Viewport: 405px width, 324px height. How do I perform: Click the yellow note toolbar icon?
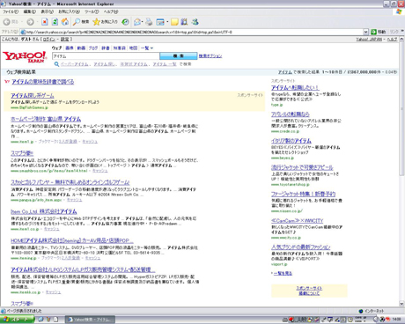click(x=174, y=22)
